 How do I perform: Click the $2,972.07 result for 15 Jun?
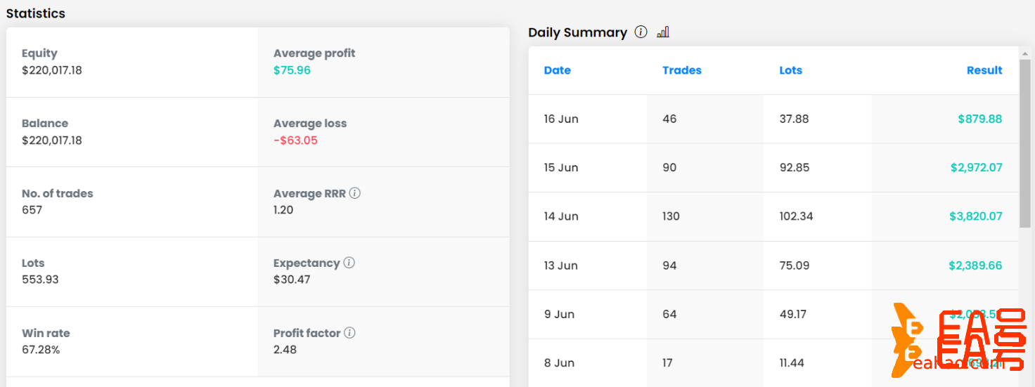click(976, 167)
